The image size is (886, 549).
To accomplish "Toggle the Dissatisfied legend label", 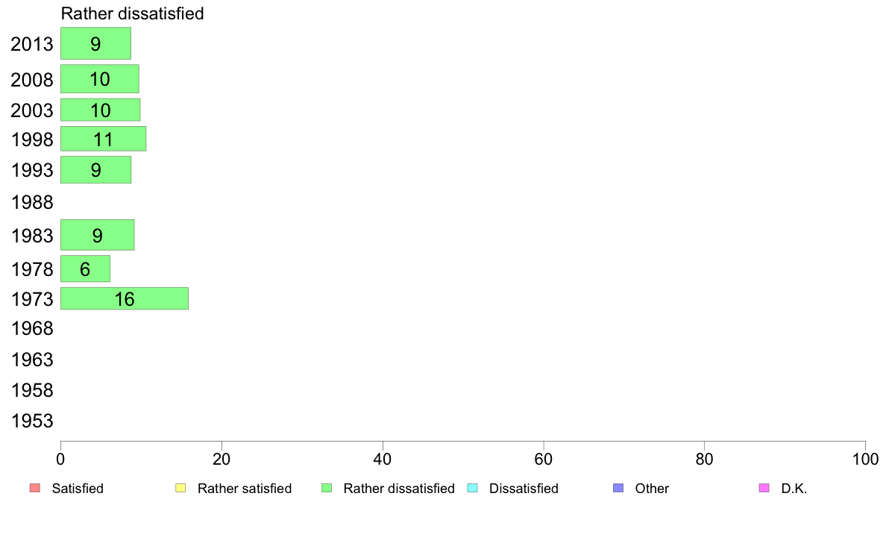I will [x=524, y=489].
